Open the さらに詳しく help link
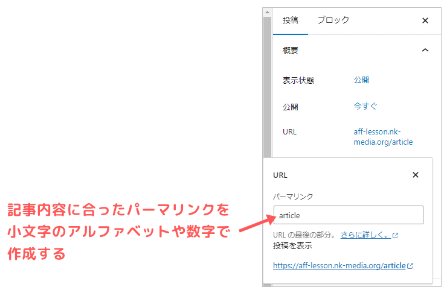The width and height of the screenshot is (447, 293). [365, 235]
